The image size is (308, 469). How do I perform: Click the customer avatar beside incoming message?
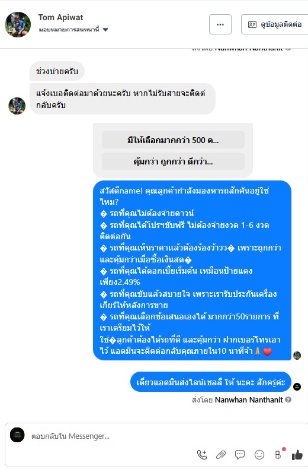point(17,106)
